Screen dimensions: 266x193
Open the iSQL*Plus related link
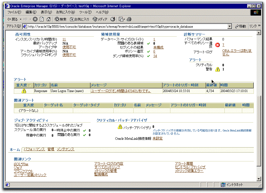(21, 164)
